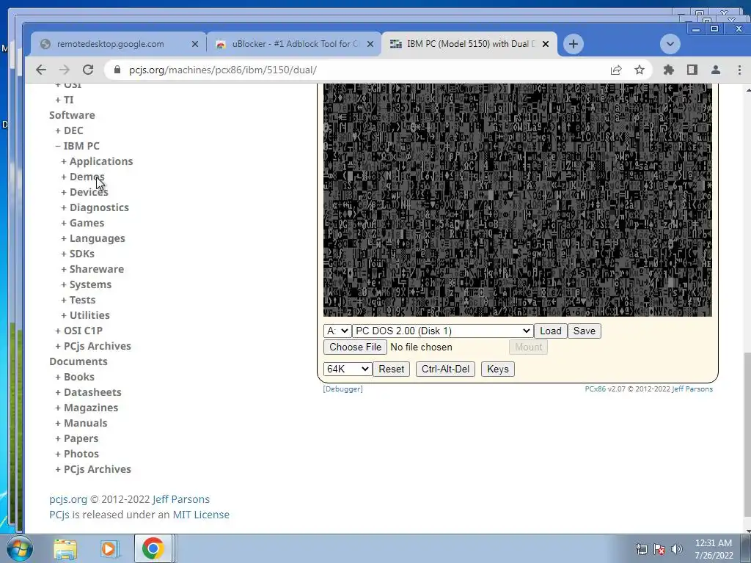This screenshot has width=751, height=563.
Task: Open the clock showing 12:31 AM
Action: point(714,549)
